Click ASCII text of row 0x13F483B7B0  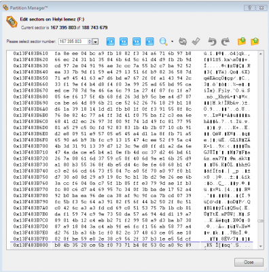coord(227,214)
